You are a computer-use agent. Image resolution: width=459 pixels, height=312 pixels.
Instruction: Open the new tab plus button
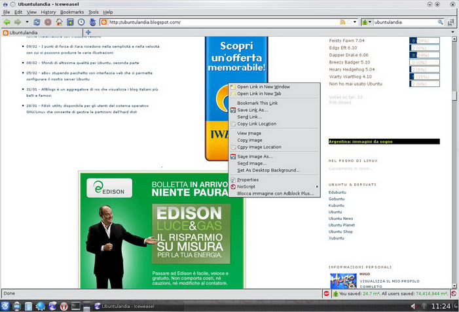[x=88, y=32]
